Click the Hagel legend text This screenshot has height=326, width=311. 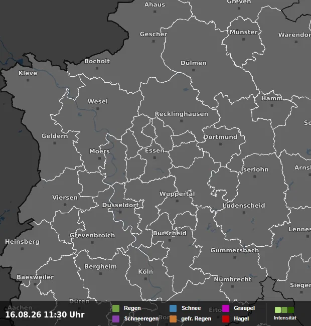(x=241, y=318)
